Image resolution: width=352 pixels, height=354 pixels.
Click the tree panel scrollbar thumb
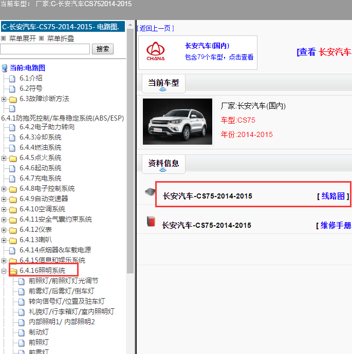point(130,151)
